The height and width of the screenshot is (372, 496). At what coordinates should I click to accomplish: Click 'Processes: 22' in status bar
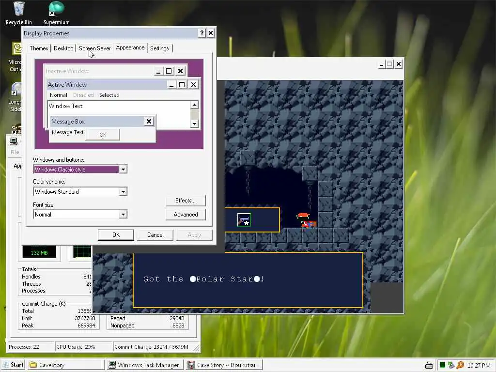click(x=24, y=347)
